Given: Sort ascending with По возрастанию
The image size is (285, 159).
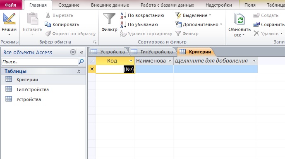Looking at the screenshot, I should tap(142, 15).
